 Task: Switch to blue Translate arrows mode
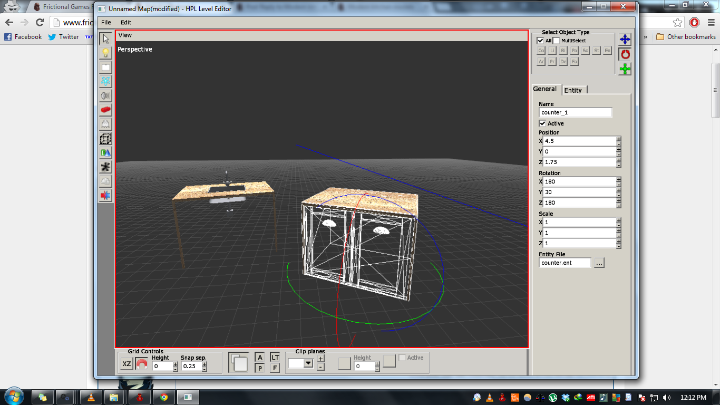625,40
